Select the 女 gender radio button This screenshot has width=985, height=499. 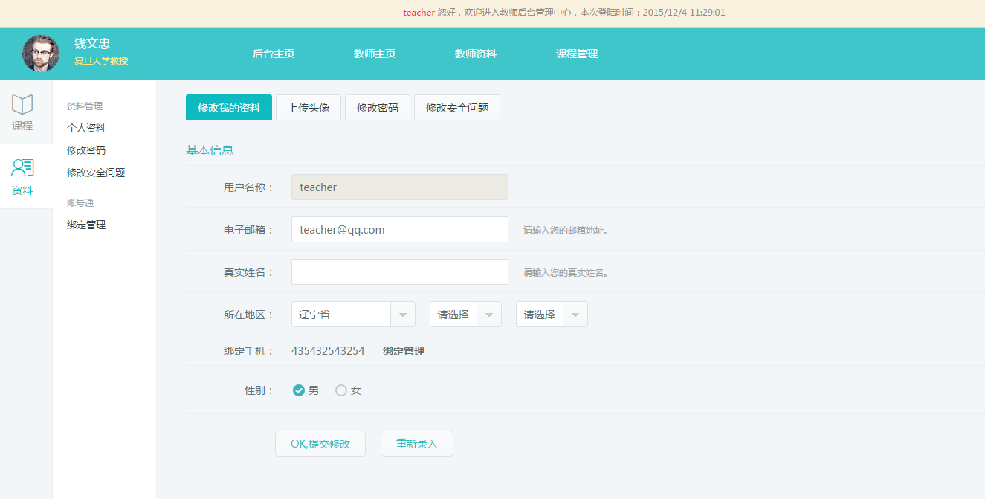[x=340, y=390]
